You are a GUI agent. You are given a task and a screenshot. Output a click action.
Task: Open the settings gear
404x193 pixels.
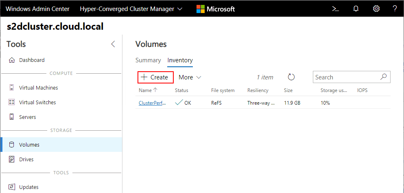coord(376,9)
